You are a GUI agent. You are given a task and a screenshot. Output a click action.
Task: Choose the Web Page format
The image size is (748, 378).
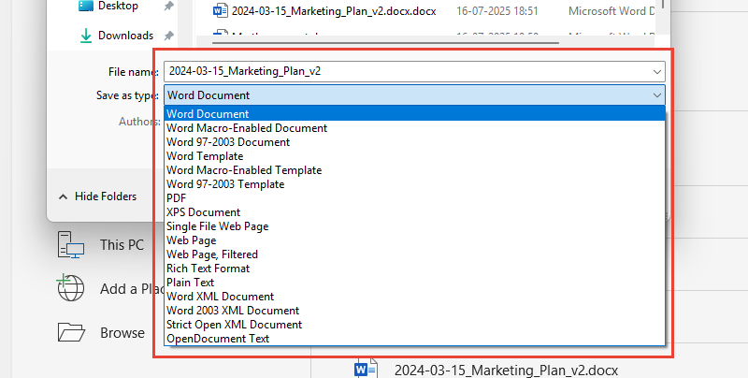(414, 240)
